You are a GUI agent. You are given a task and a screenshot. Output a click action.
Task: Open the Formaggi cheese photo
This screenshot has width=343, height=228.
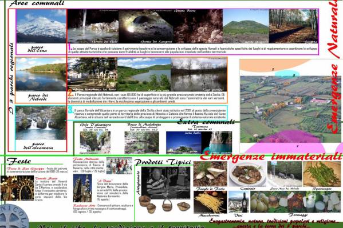pyautogui.click(x=295, y=202)
